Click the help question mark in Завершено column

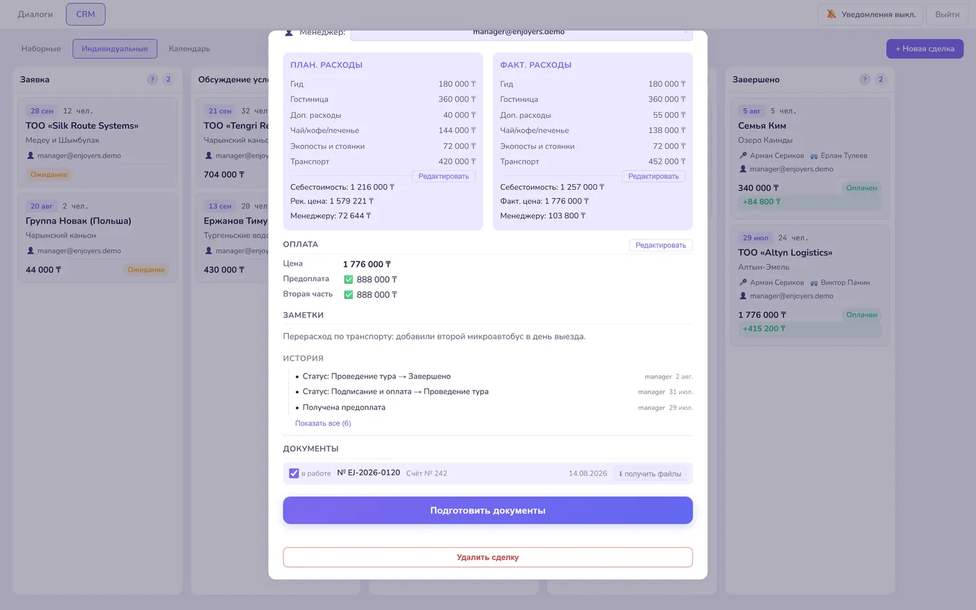pos(864,79)
